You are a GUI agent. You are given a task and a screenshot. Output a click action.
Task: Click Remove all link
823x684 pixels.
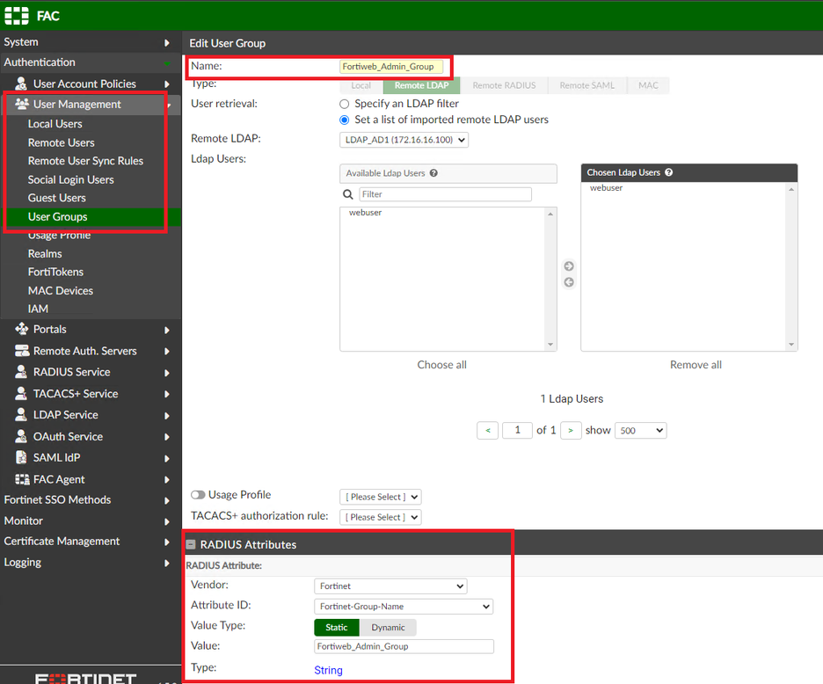(x=696, y=365)
